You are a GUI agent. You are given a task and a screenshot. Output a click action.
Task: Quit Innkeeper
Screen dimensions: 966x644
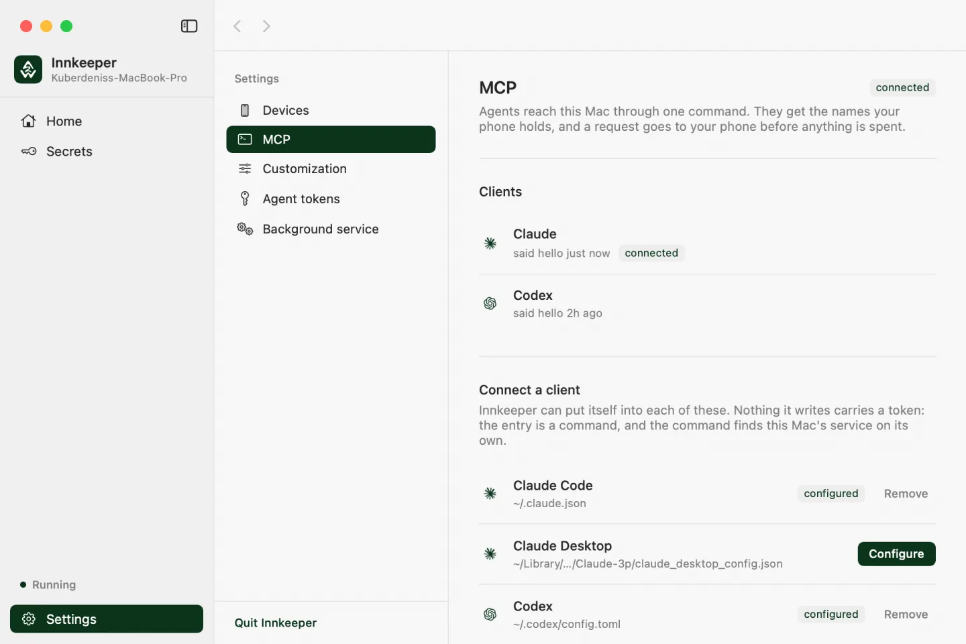pyautogui.click(x=276, y=623)
